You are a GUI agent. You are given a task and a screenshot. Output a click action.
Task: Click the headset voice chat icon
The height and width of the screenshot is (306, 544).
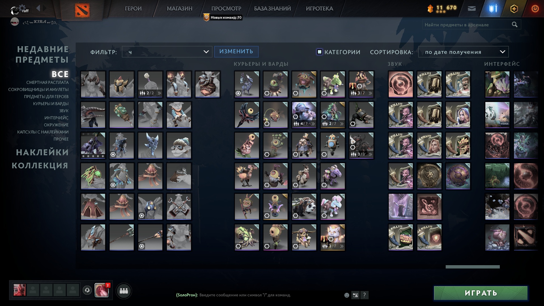pos(87,290)
